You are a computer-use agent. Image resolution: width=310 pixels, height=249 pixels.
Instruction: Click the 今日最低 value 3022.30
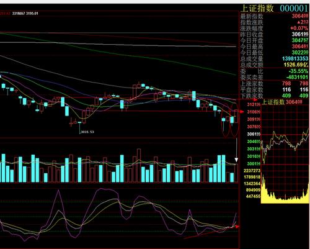(x=300, y=52)
